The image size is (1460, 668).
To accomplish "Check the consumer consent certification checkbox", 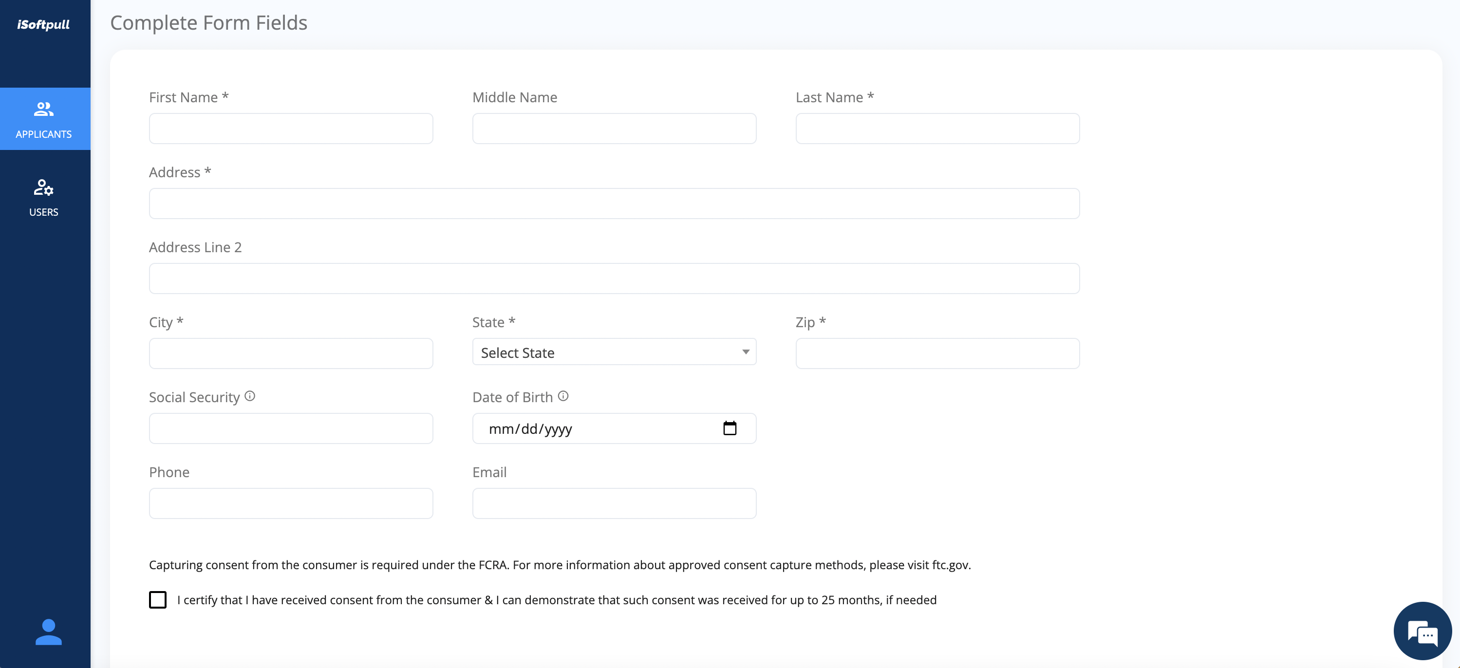I will click(158, 600).
